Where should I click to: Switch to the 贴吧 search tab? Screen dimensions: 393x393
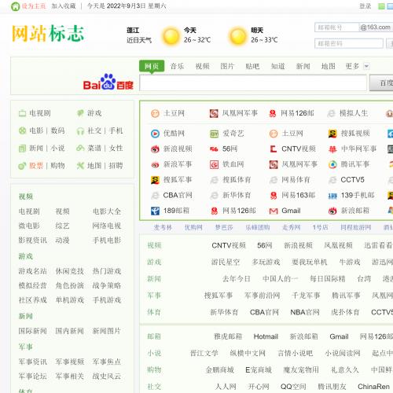(252, 66)
